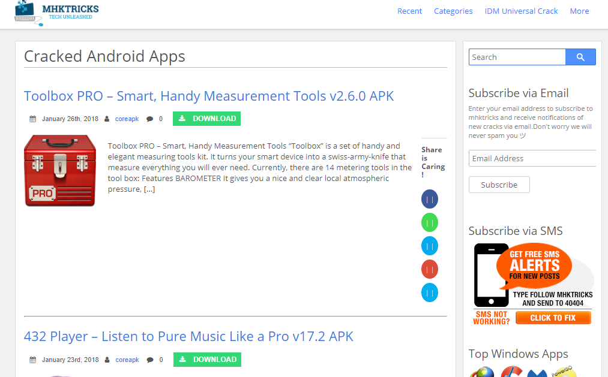Click the January 23rd, 2018 date
This screenshot has width=608, height=377.
pyautogui.click(x=70, y=360)
